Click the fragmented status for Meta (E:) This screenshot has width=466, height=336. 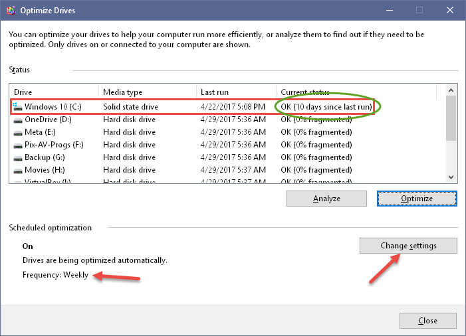[x=316, y=132]
